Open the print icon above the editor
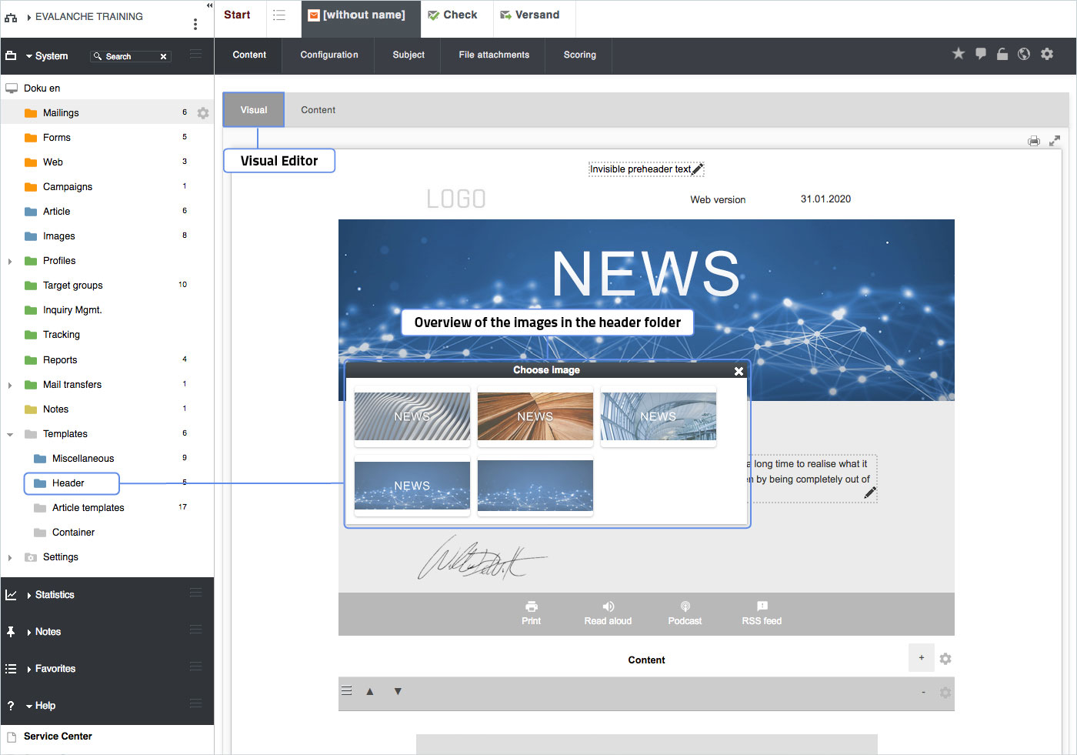1077x755 pixels. click(1034, 141)
